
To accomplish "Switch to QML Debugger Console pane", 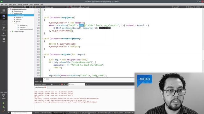I will (88, 113).
